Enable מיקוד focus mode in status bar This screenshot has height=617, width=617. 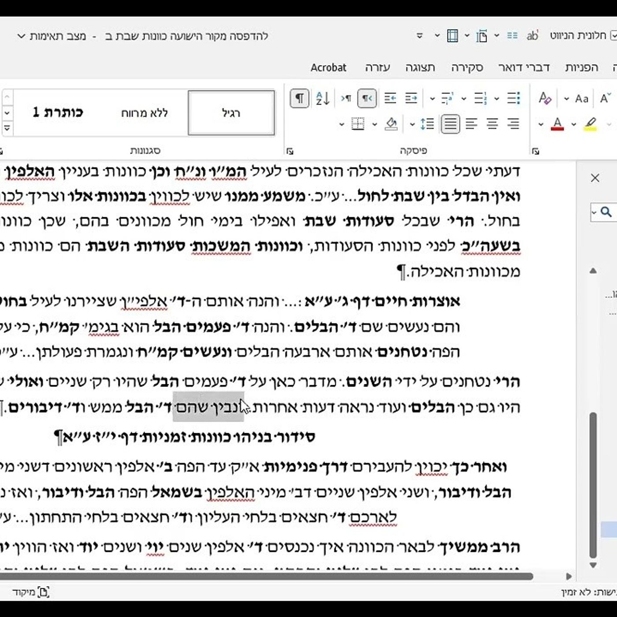point(31,592)
